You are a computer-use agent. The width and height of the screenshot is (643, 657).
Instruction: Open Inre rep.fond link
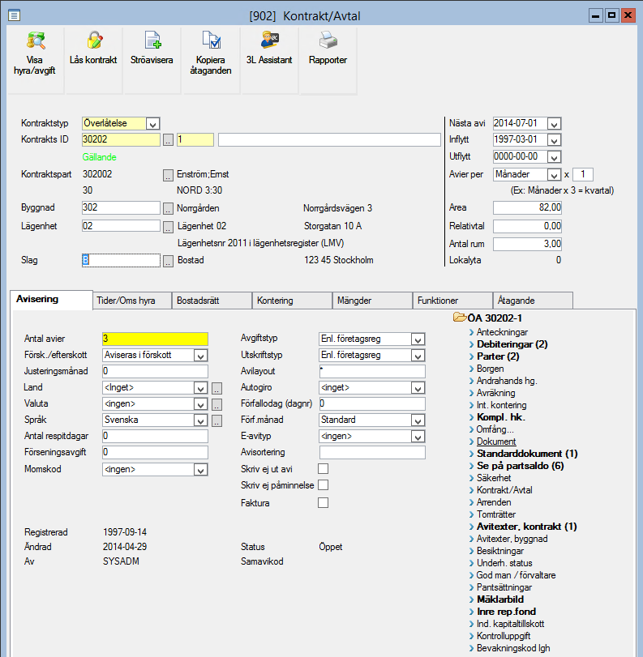tap(506, 612)
